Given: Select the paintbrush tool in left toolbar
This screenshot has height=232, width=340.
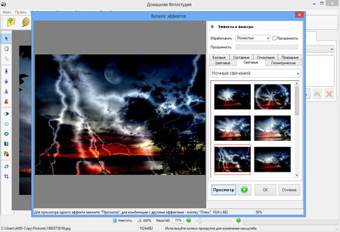Looking at the screenshot, I should click(x=6, y=71).
